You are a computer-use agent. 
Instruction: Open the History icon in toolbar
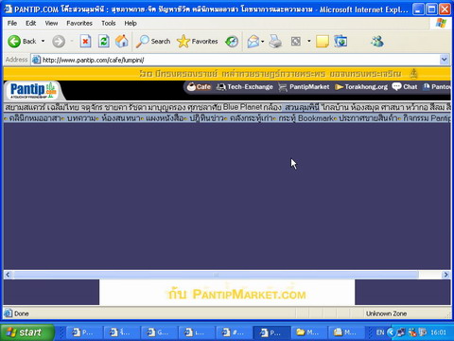click(232, 42)
